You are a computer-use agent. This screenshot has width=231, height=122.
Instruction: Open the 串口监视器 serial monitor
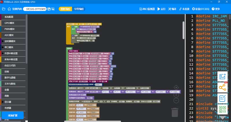[147, 9]
